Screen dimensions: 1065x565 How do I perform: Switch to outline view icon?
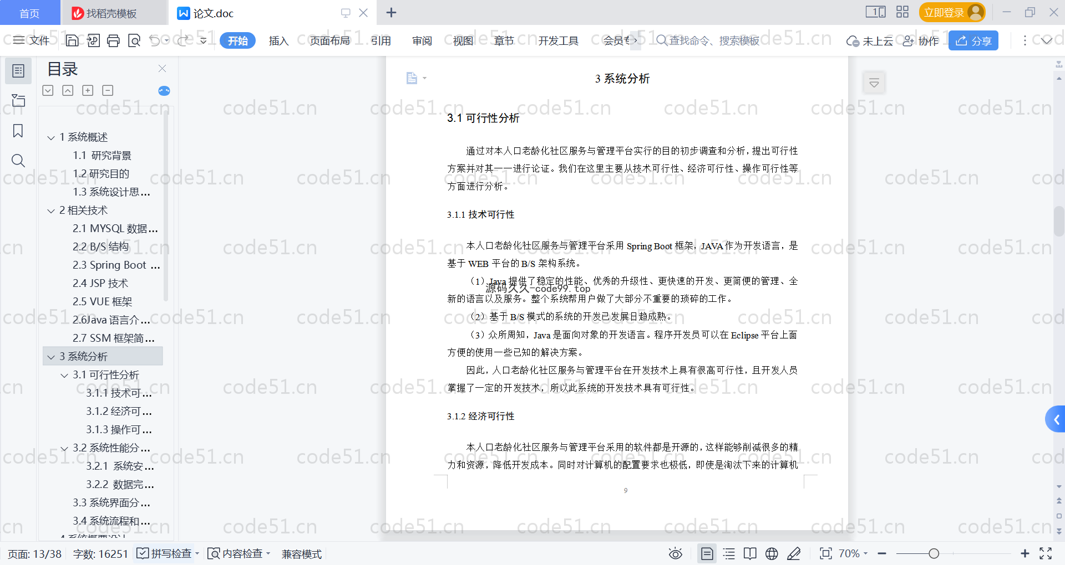point(729,553)
